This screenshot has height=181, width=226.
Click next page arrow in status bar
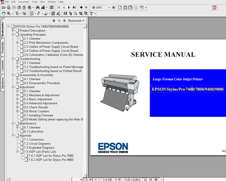[116, 179]
